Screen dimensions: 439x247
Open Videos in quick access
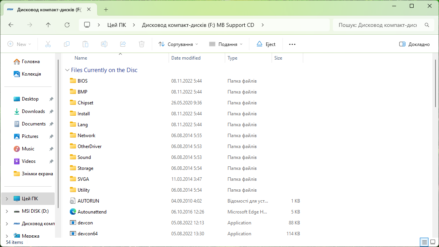[25, 161]
